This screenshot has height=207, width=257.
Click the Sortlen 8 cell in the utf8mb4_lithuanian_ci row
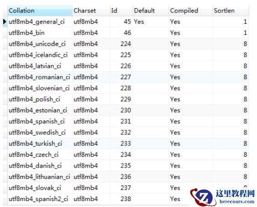[x=230, y=177]
